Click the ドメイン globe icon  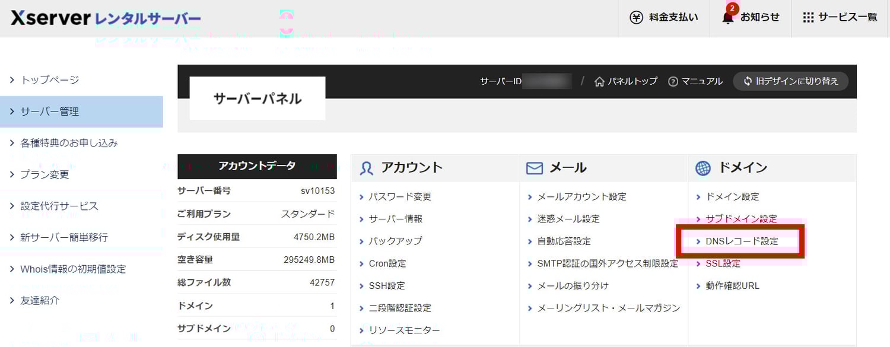pos(703,168)
